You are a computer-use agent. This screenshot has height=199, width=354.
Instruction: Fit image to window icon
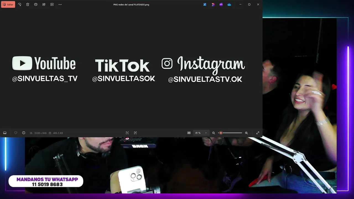click(189, 133)
